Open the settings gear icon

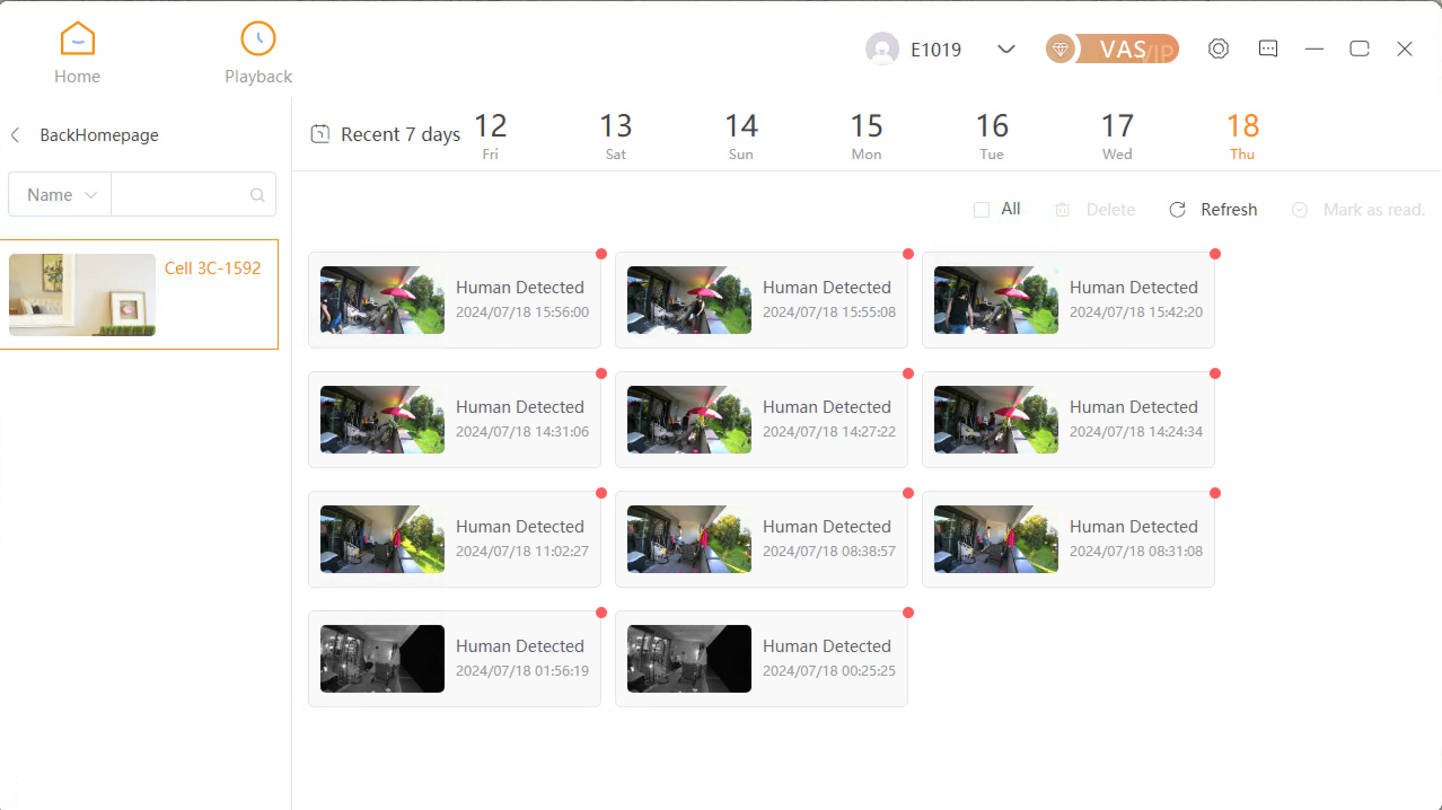[1218, 49]
